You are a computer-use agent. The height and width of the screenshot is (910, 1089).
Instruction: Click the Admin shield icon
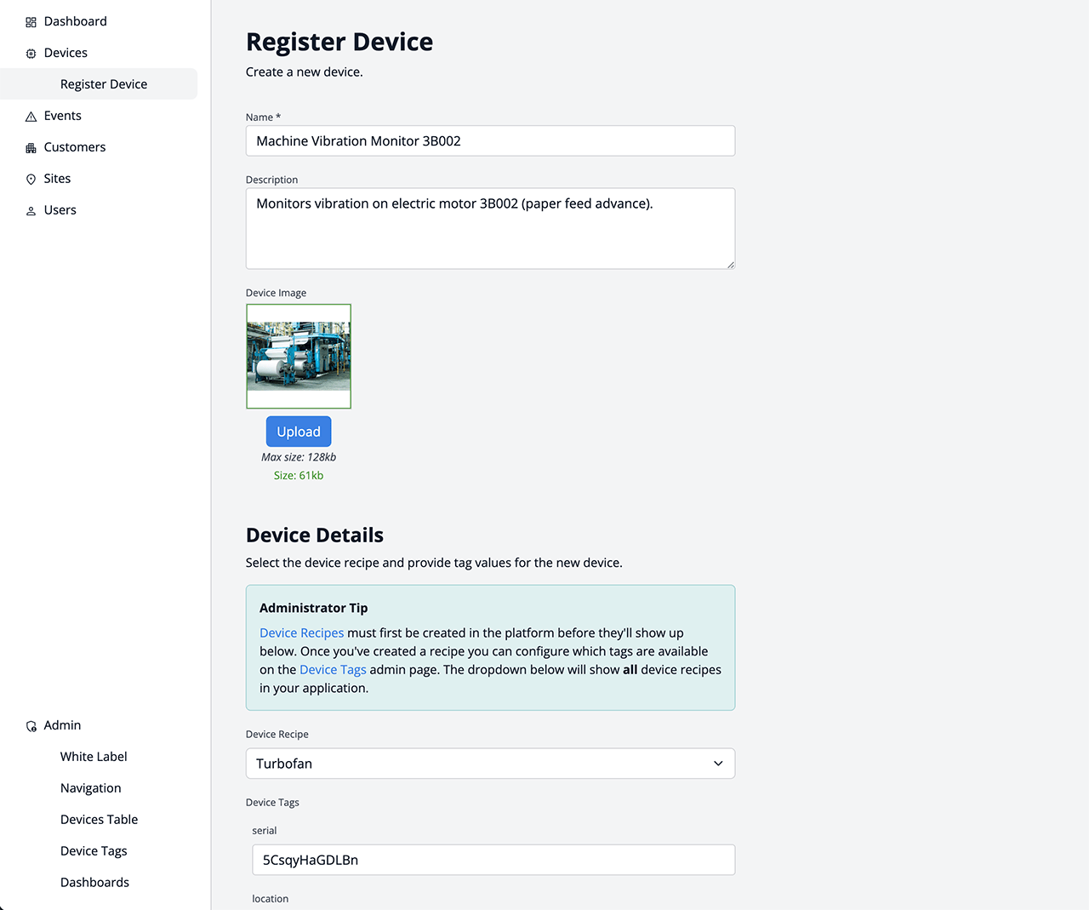31,726
